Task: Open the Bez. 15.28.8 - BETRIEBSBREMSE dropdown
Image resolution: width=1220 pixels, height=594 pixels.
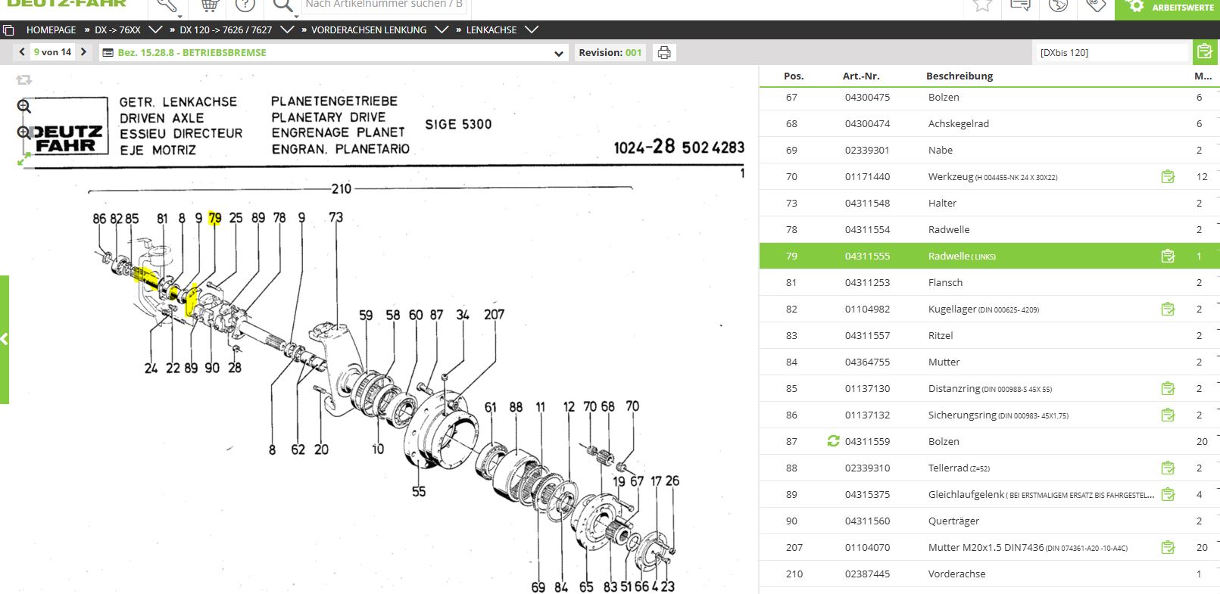Action: click(558, 53)
